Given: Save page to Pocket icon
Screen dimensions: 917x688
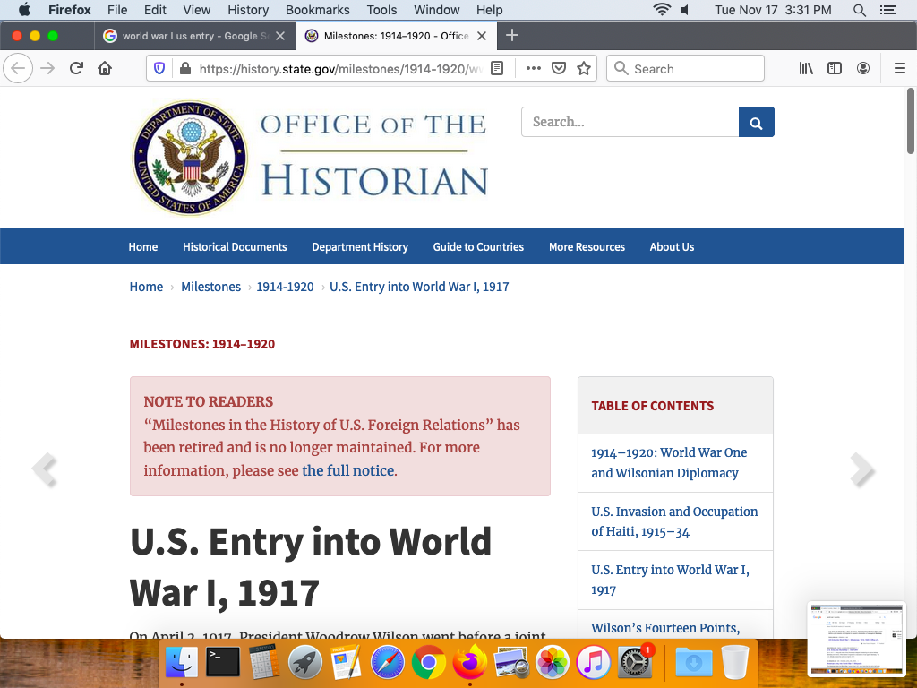Looking at the screenshot, I should coord(559,69).
